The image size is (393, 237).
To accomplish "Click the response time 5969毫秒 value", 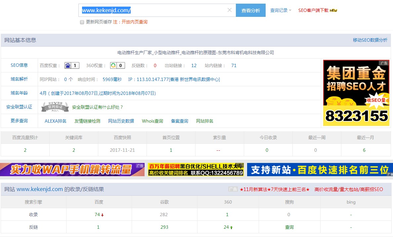I will tap(112, 79).
